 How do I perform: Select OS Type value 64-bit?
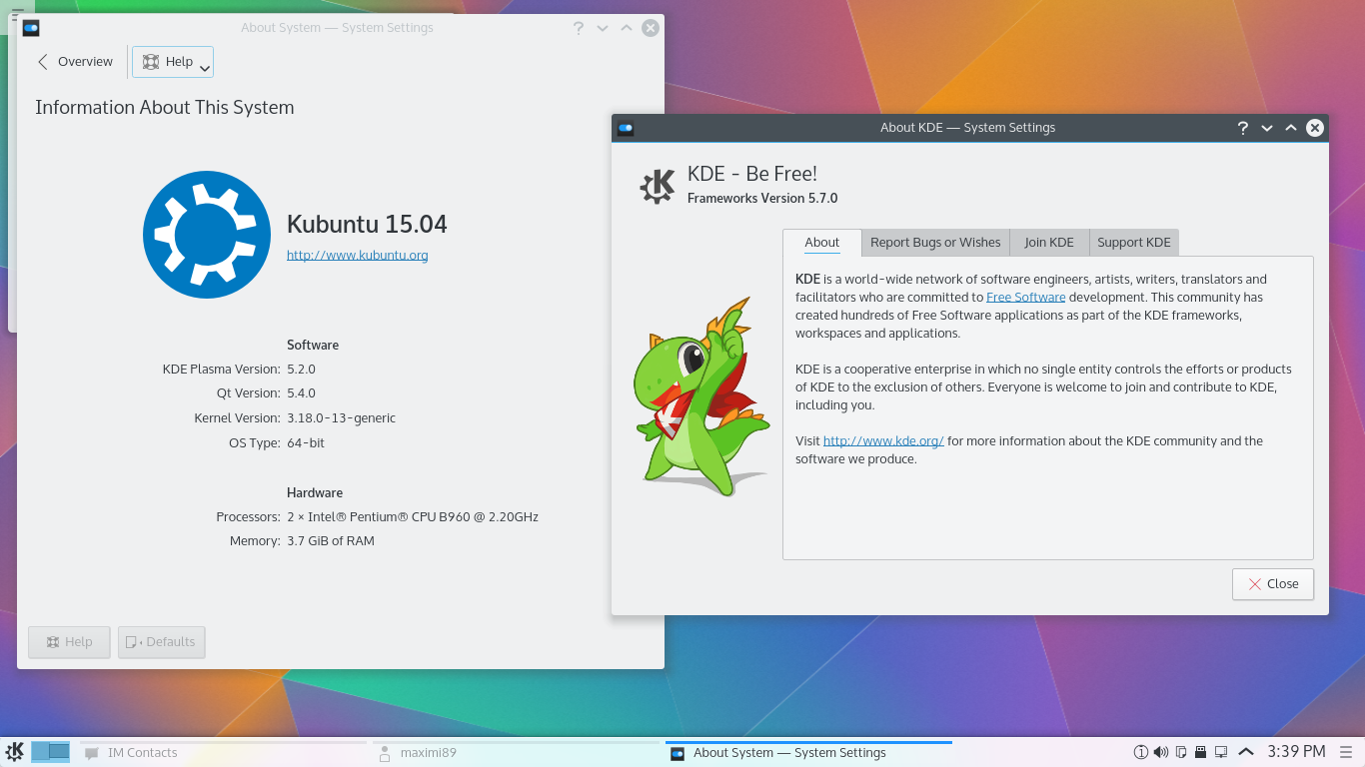point(306,442)
